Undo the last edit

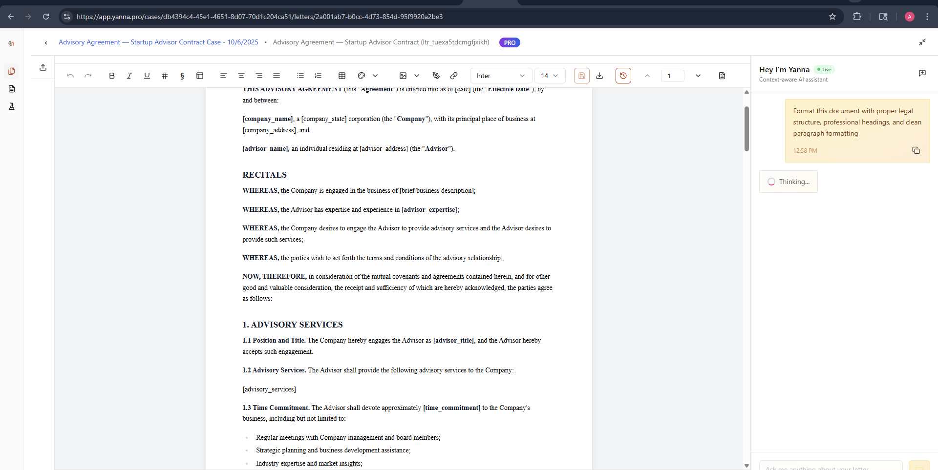click(x=70, y=76)
